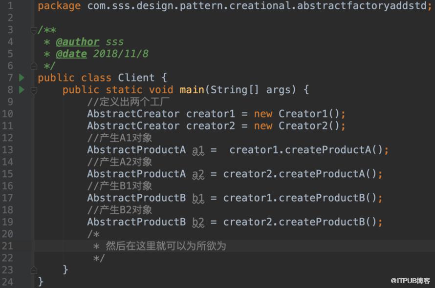Click the Client class name
435x288 pixels.
click(136, 78)
